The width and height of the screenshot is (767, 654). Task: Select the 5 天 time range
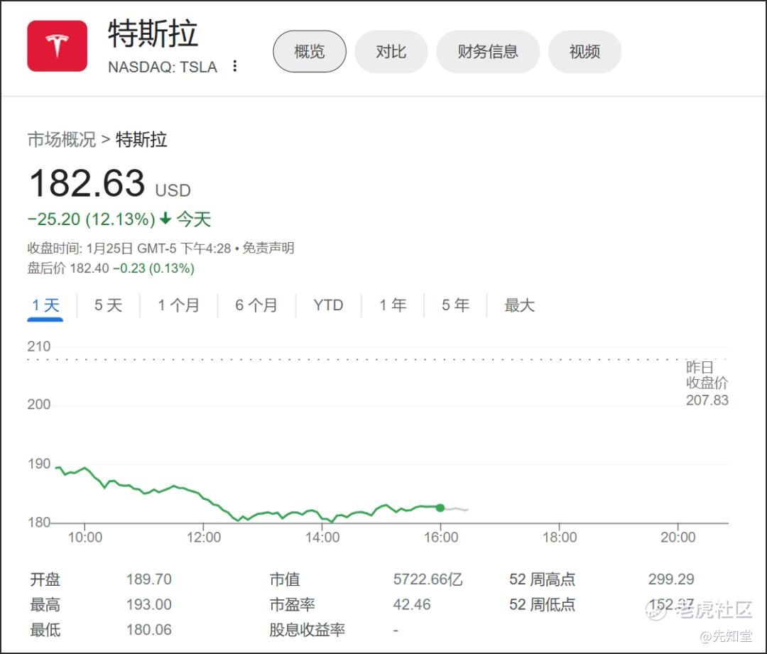(108, 305)
